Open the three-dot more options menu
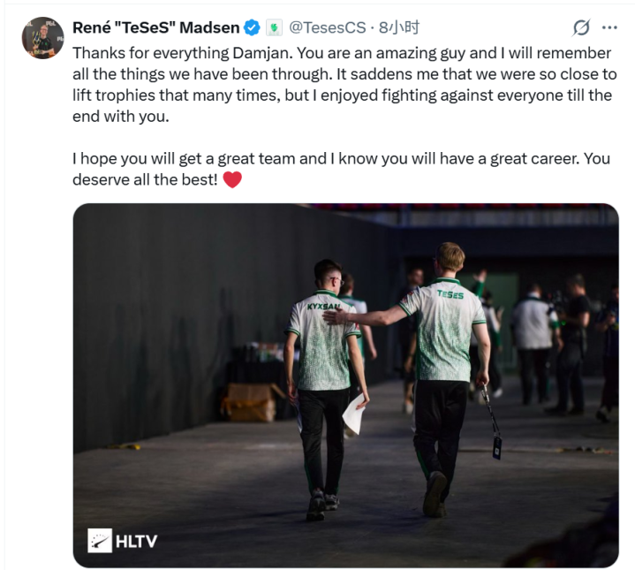Viewport: 635px width, 570px height. [x=609, y=28]
